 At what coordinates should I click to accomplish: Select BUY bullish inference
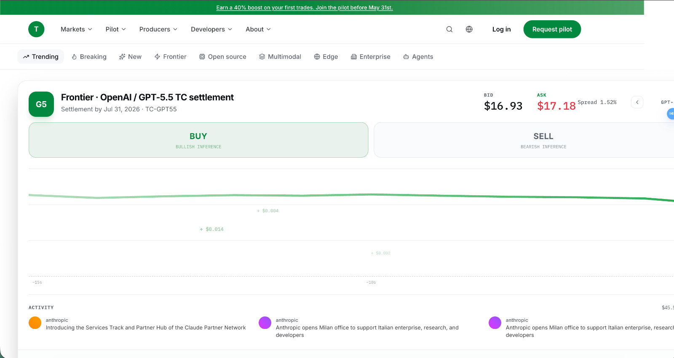pos(198,140)
